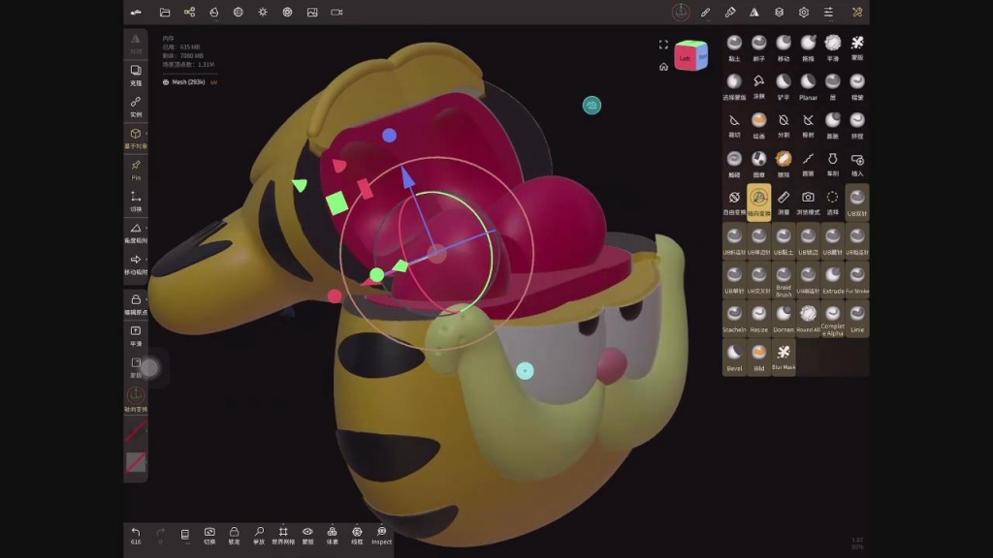Viewport: 993px width, 558px height.
Task: Click the 实例 instance button
Action: click(136, 107)
